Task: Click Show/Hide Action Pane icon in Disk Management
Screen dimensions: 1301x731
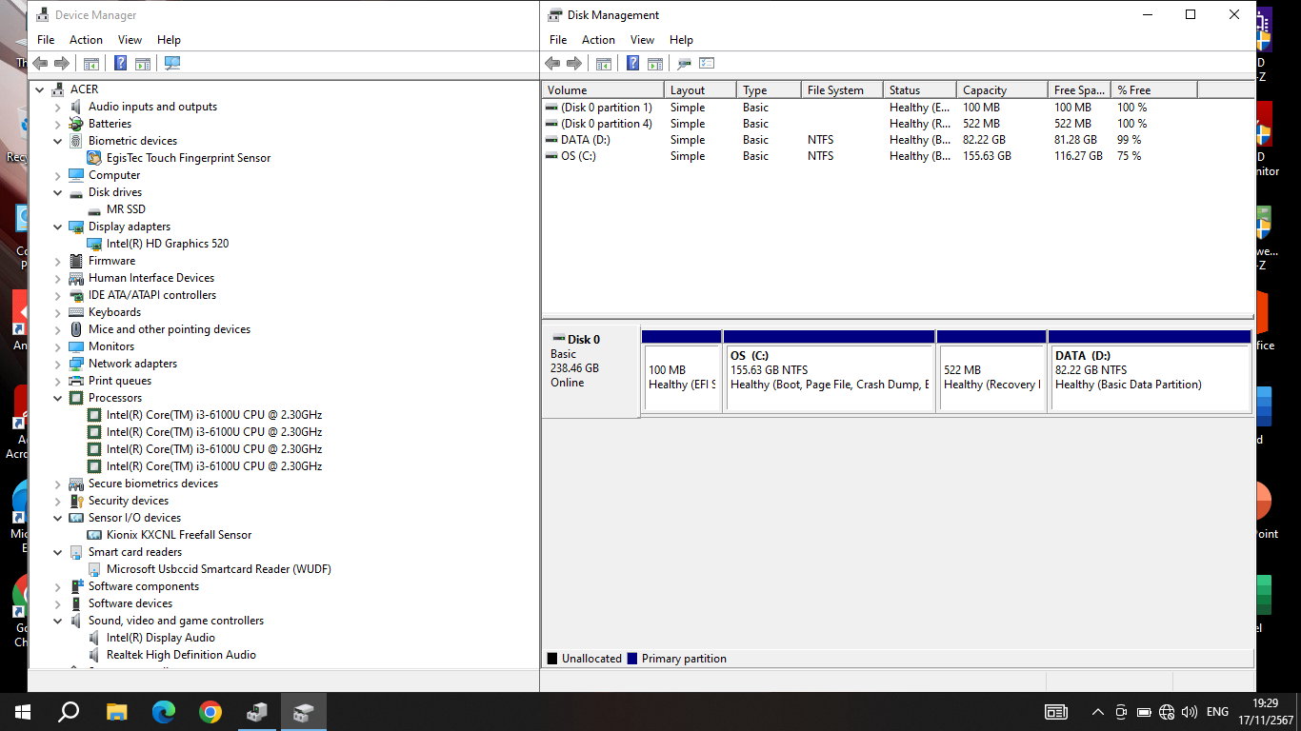Action: point(655,64)
